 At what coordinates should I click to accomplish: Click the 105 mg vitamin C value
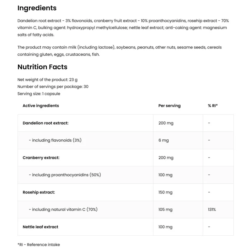[165, 209]
